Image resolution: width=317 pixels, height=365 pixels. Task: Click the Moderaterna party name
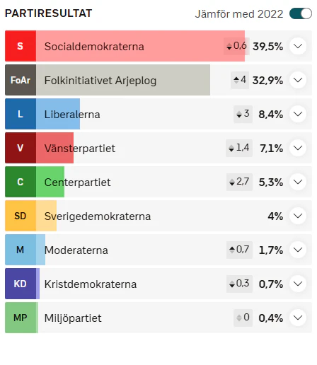point(76,250)
